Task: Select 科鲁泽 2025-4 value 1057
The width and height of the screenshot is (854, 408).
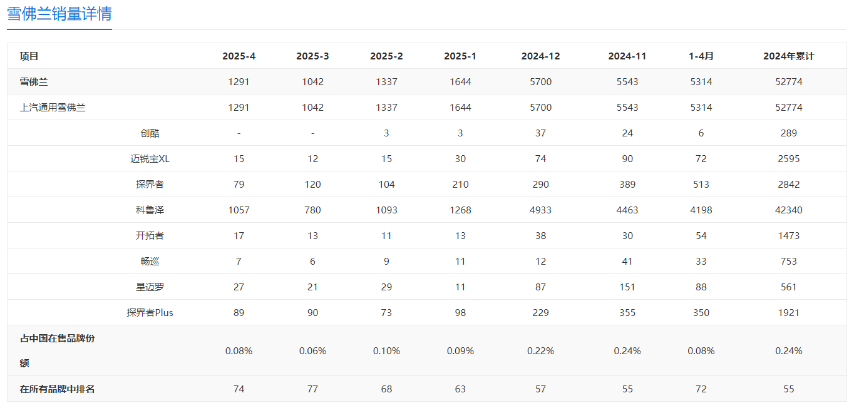Action: tap(239, 210)
